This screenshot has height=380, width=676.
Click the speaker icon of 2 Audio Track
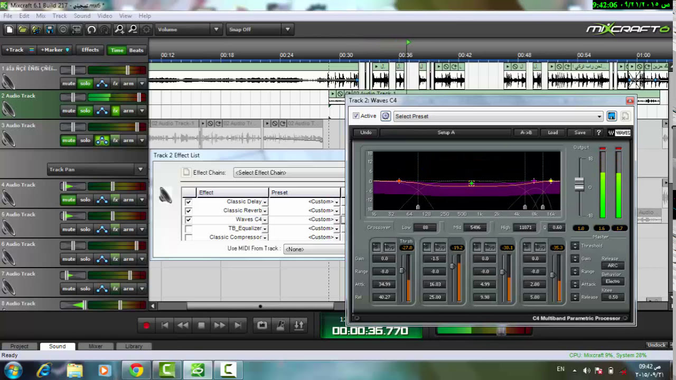click(8, 109)
